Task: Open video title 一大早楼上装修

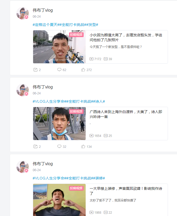Action: click(x=126, y=191)
